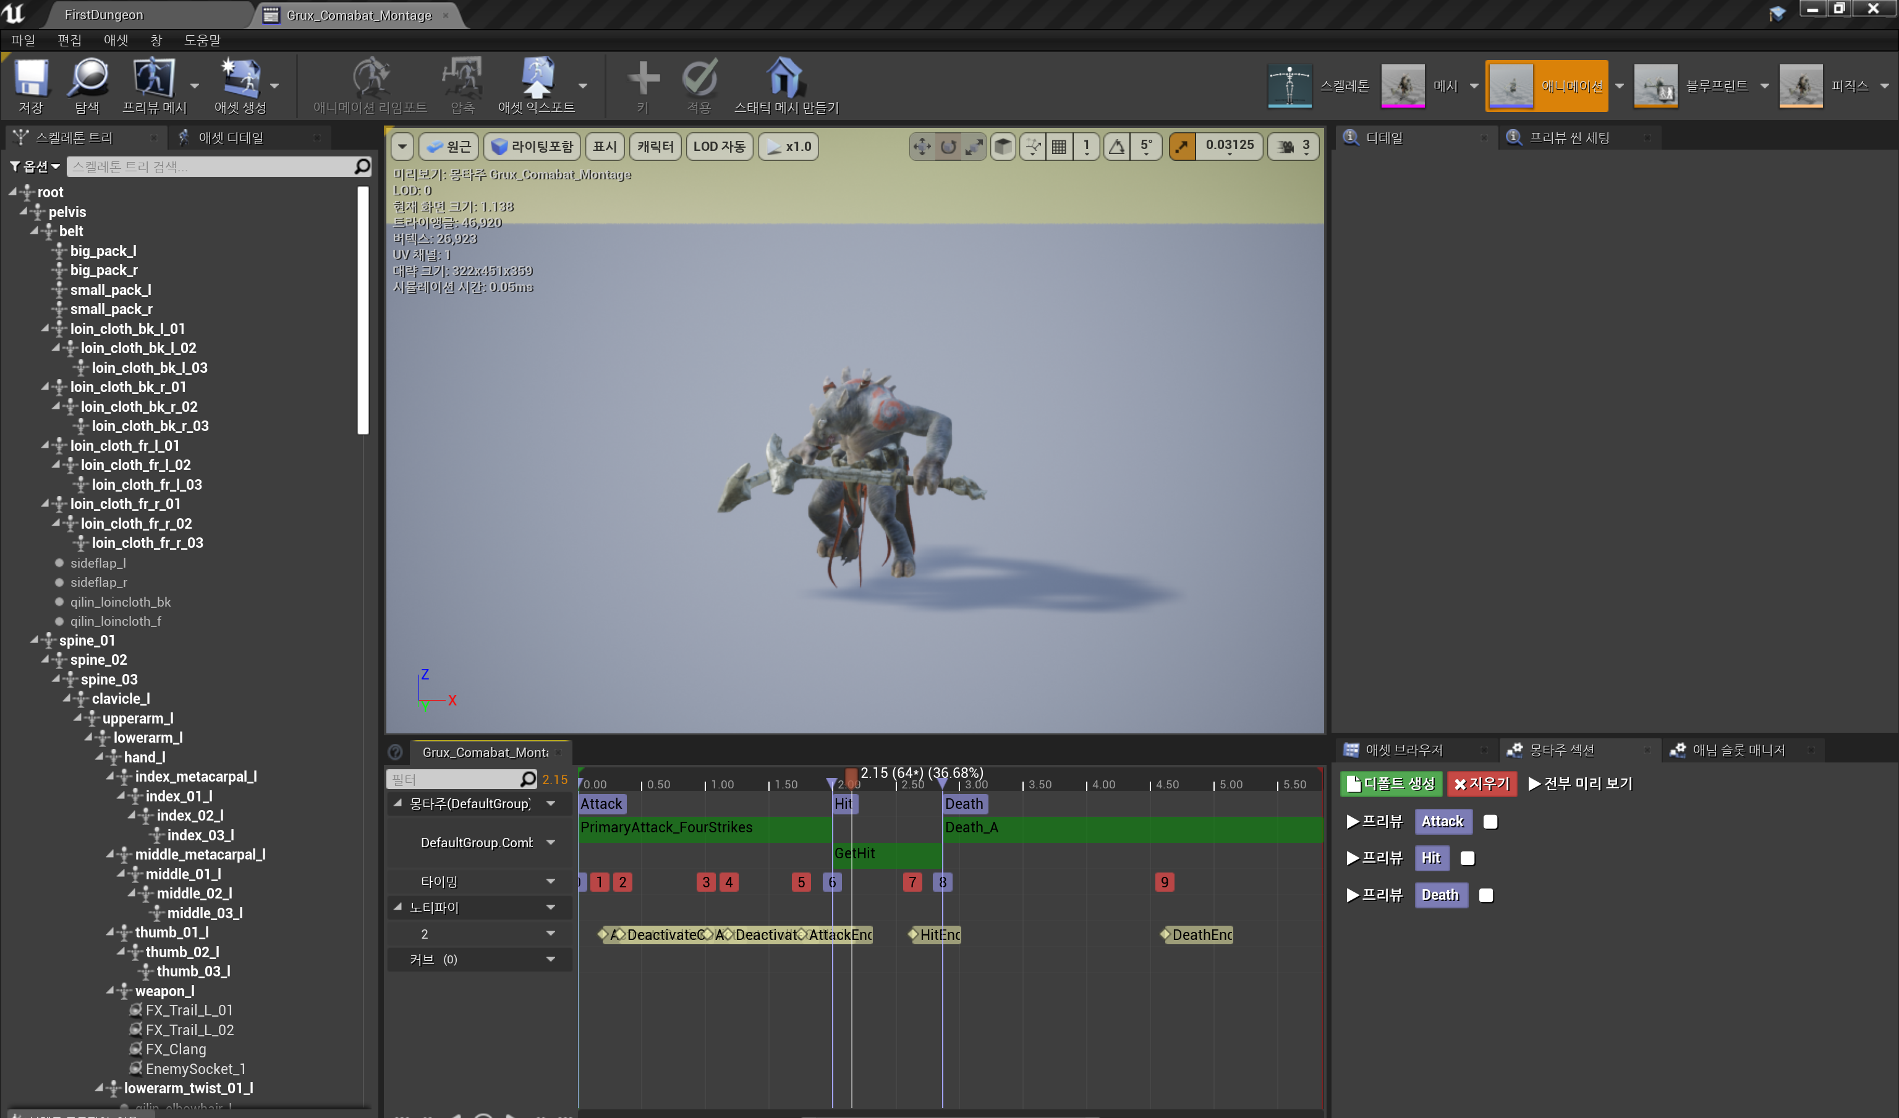Collapse the spine_01 bone in tree

tap(35, 640)
